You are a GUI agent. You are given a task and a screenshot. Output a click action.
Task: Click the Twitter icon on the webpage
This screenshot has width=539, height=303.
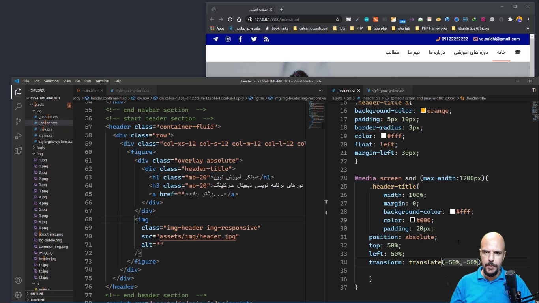(x=254, y=39)
